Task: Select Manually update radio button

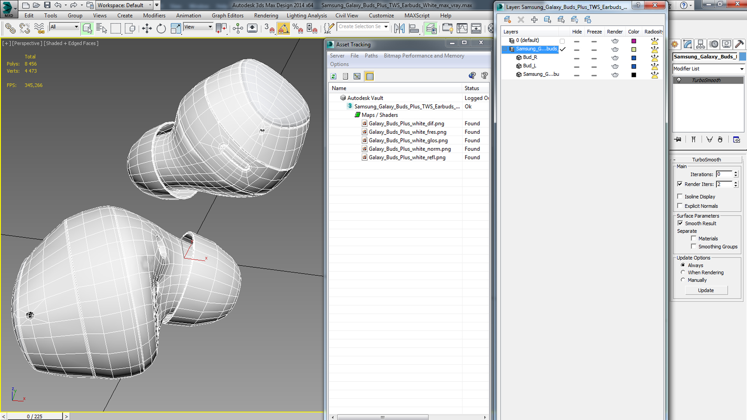Action: click(683, 280)
